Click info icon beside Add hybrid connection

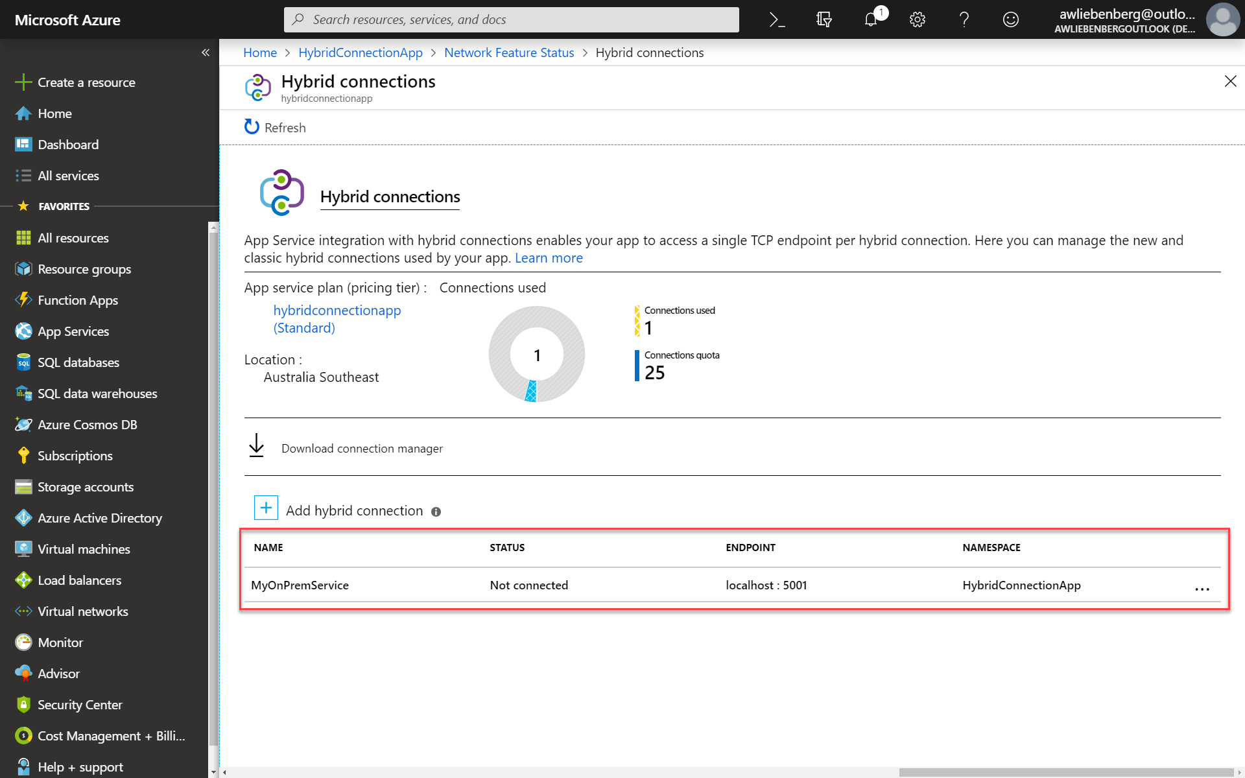tap(436, 512)
